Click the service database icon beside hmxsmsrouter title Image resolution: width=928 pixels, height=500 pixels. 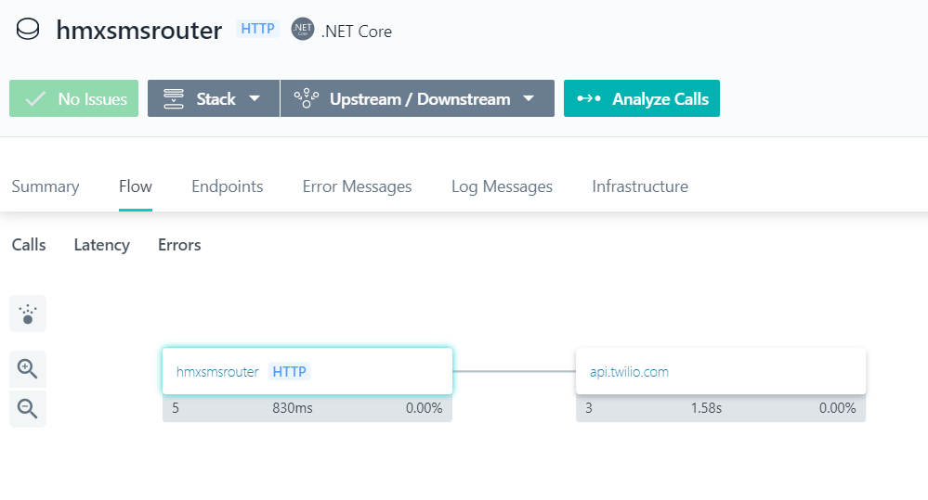point(28,30)
